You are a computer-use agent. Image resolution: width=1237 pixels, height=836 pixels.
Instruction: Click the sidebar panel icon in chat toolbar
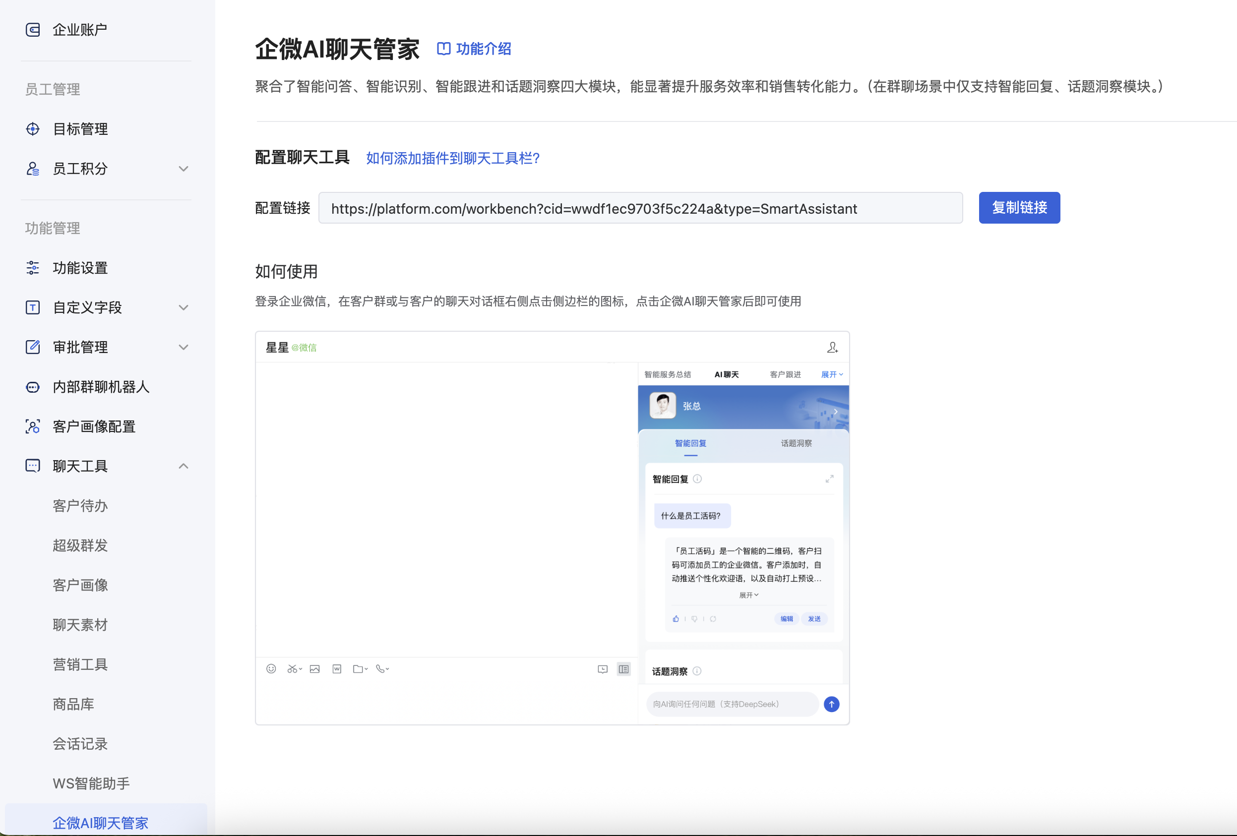[624, 669]
